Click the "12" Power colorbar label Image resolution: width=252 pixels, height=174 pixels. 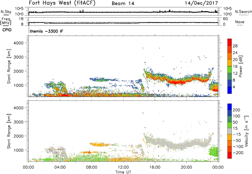point(235,73)
